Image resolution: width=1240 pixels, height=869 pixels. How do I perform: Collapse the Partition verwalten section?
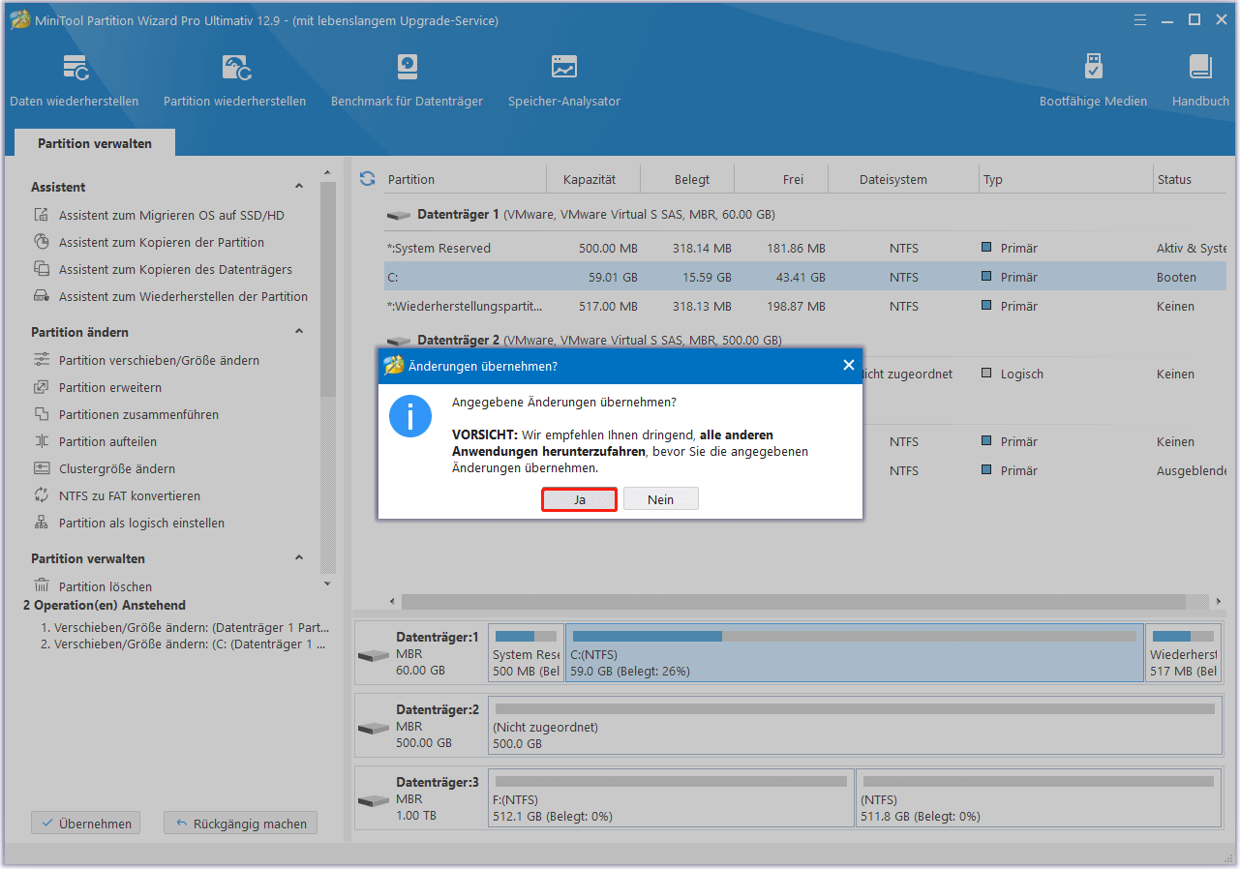tap(299, 558)
